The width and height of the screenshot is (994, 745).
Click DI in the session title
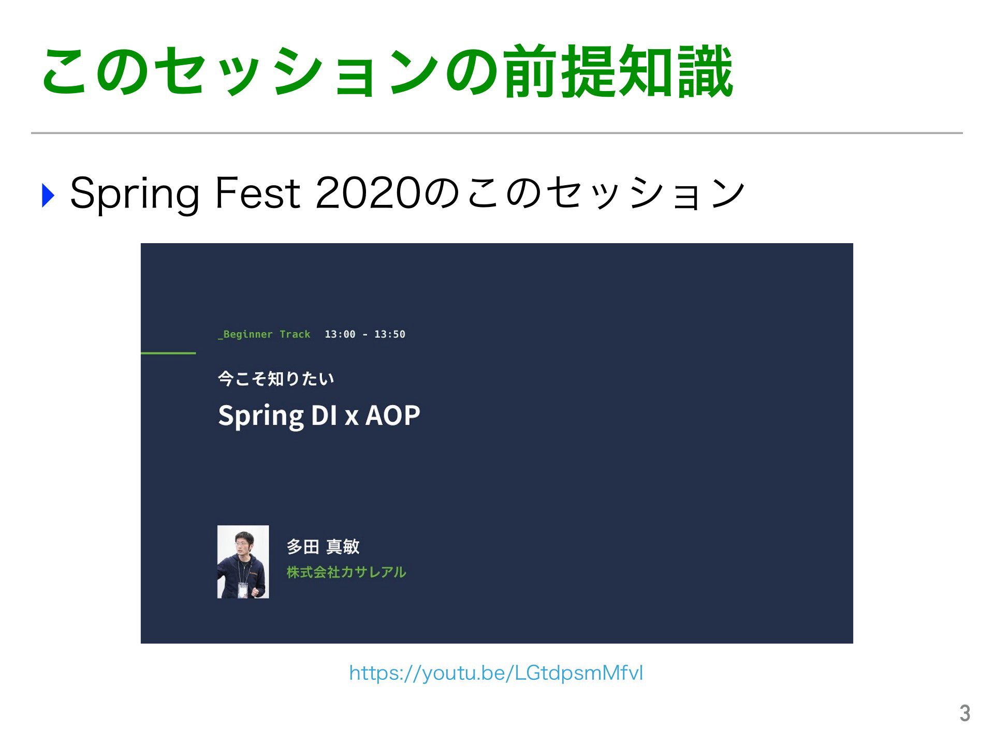tap(324, 415)
